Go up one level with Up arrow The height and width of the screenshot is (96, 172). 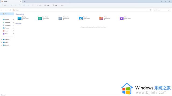point(10,10)
